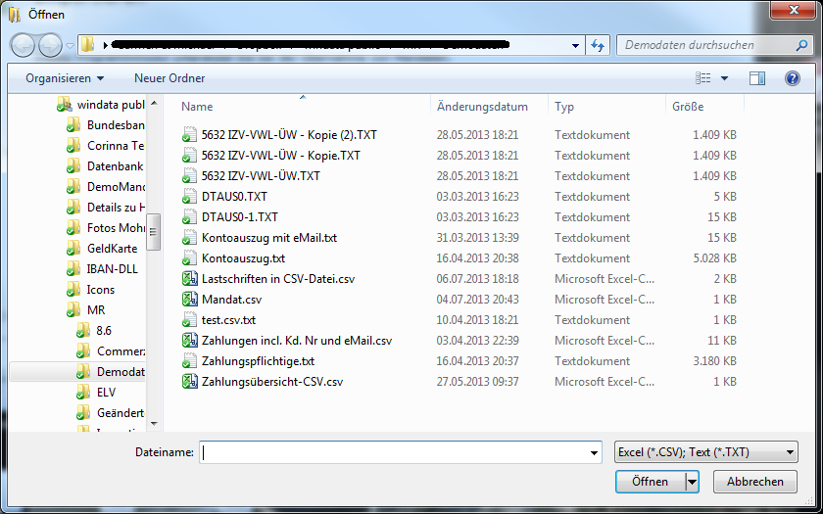Click the IBAN-DLL folder icon in tree
Screen dimensions: 823x514
click(73, 269)
